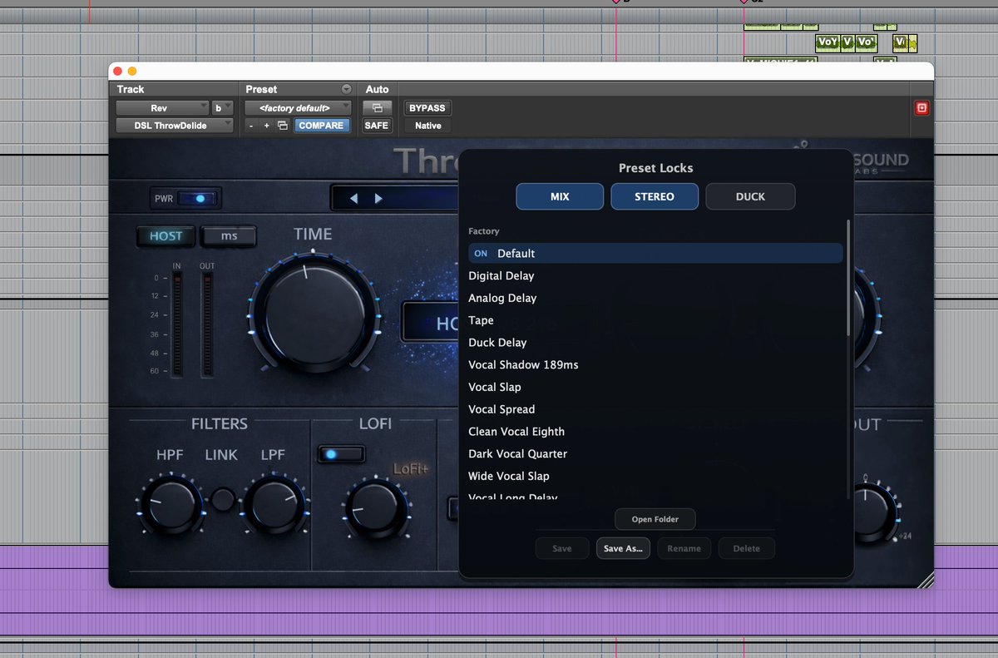Click the LOFI amount knob
The image size is (998, 658).
point(376,509)
